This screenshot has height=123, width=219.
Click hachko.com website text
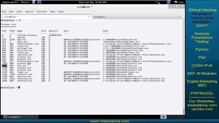tap(202, 109)
